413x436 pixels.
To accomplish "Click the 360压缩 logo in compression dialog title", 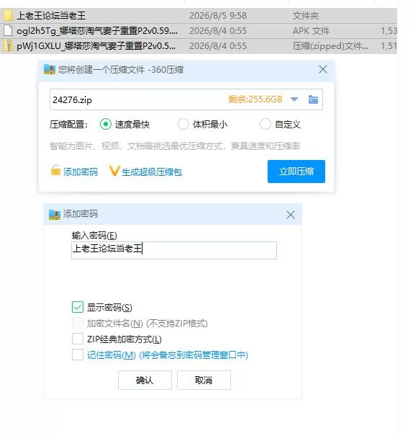I will click(50, 69).
